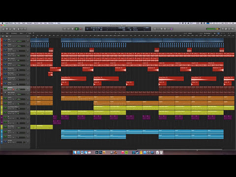Click the Duplicate Track icon
Viewport: 236px width, 177px height.
[7, 36]
